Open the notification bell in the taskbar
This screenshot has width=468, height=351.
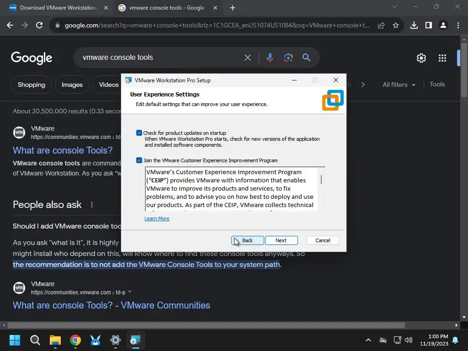point(456,340)
